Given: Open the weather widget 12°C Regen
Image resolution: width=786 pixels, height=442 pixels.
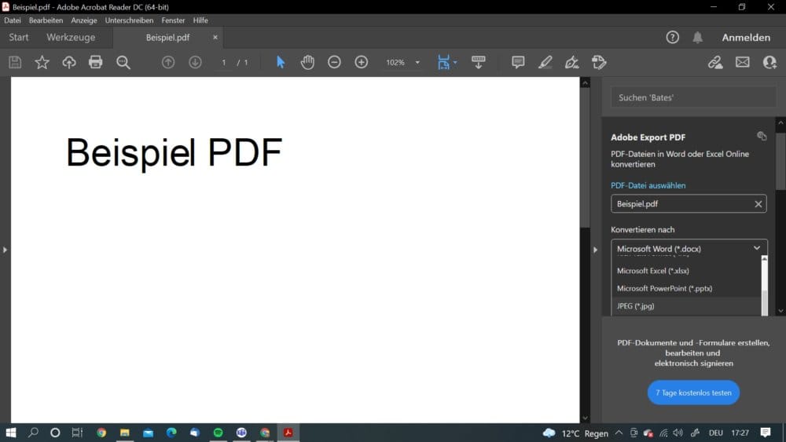Looking at the screenshot, I should click(575, 433).
